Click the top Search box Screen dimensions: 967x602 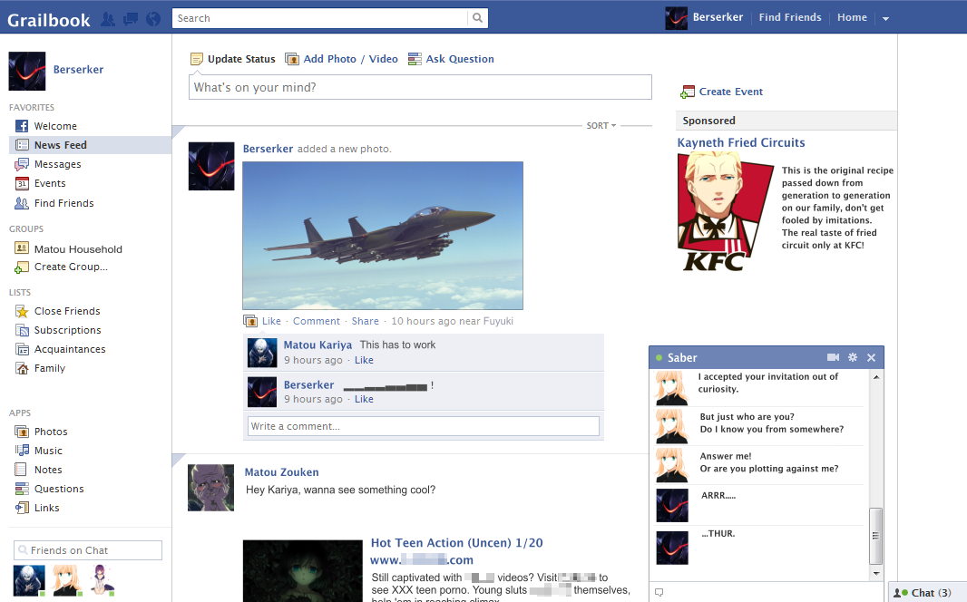click(320, 18)
